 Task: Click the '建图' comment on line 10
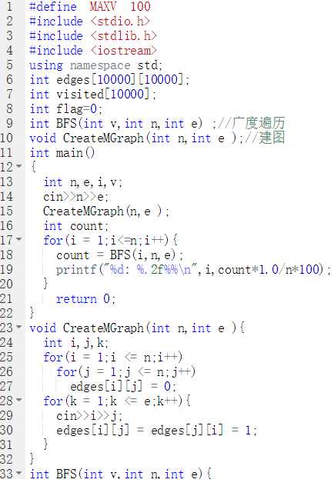click(x=272, y=138)
